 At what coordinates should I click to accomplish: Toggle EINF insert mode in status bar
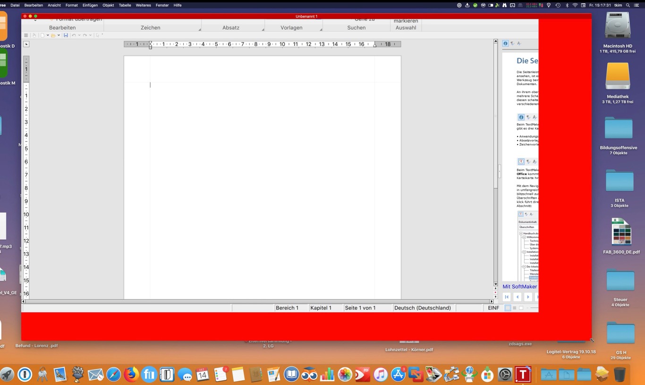[x=493, y=308]
